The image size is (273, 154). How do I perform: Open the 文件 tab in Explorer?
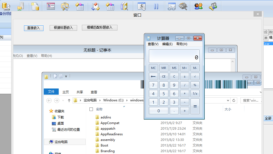tap(51, 92)
